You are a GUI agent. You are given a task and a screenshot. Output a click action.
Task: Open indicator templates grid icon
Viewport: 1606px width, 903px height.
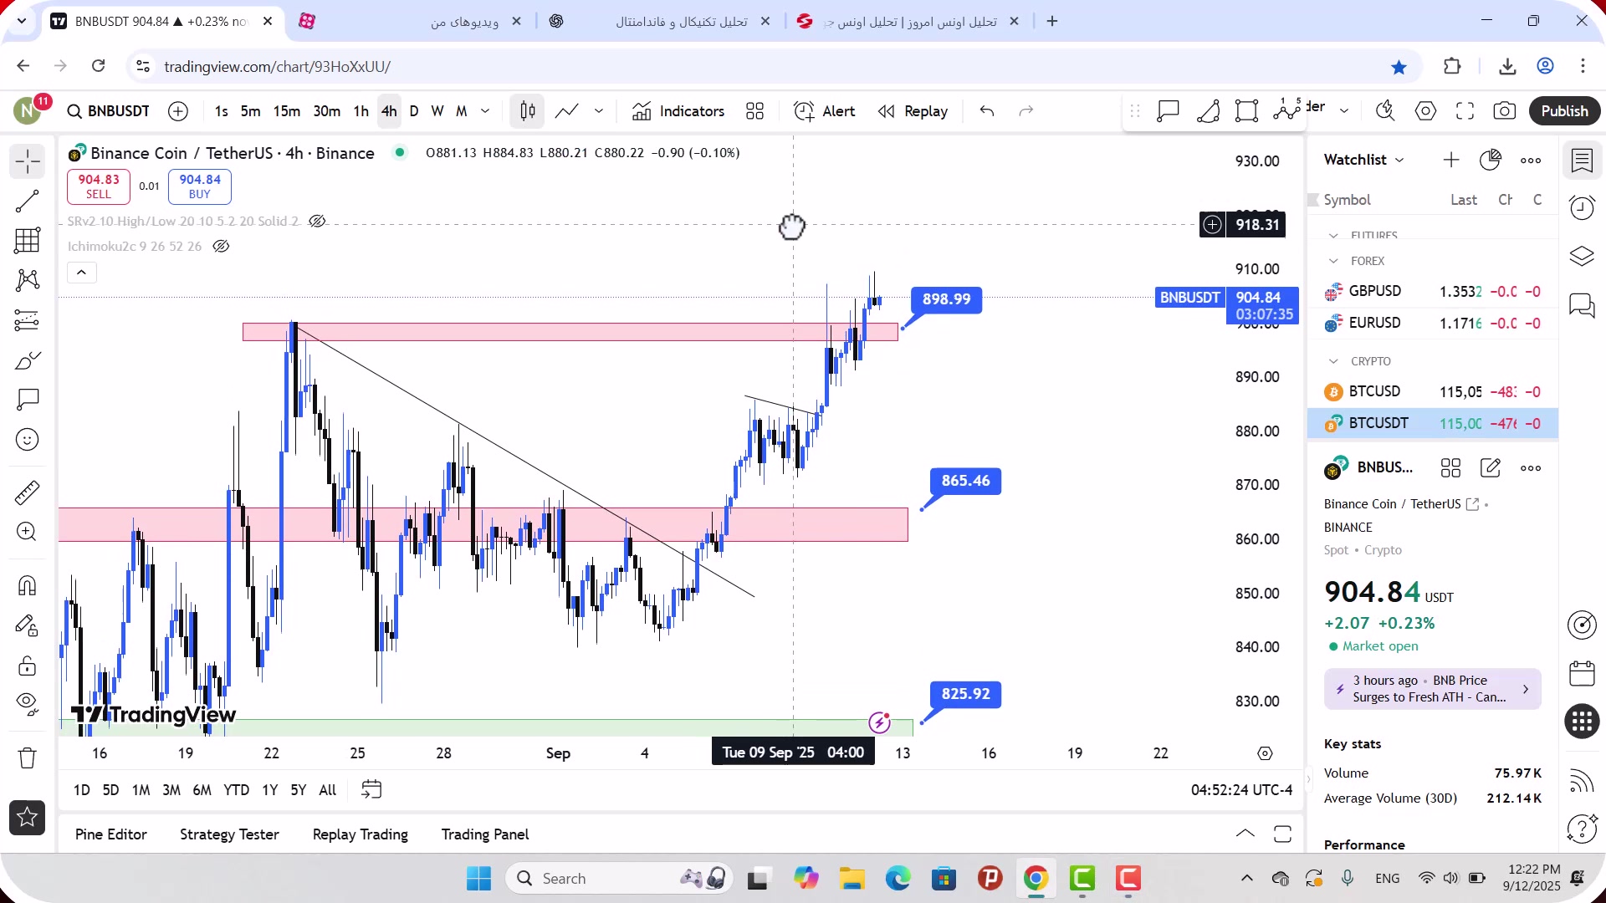coord(754,111)
